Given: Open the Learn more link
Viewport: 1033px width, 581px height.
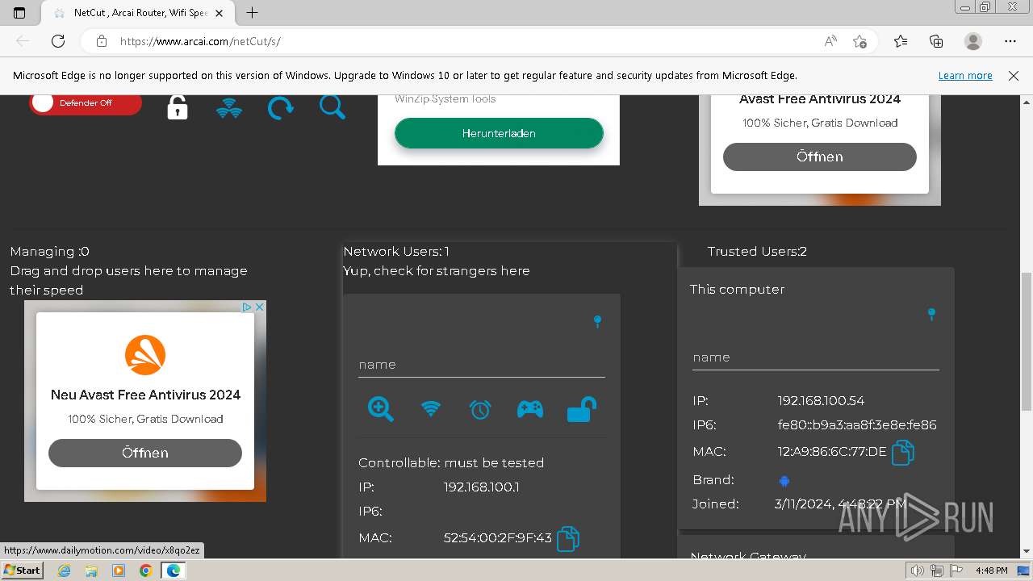Looking at the screenshot, I should 965,75.
